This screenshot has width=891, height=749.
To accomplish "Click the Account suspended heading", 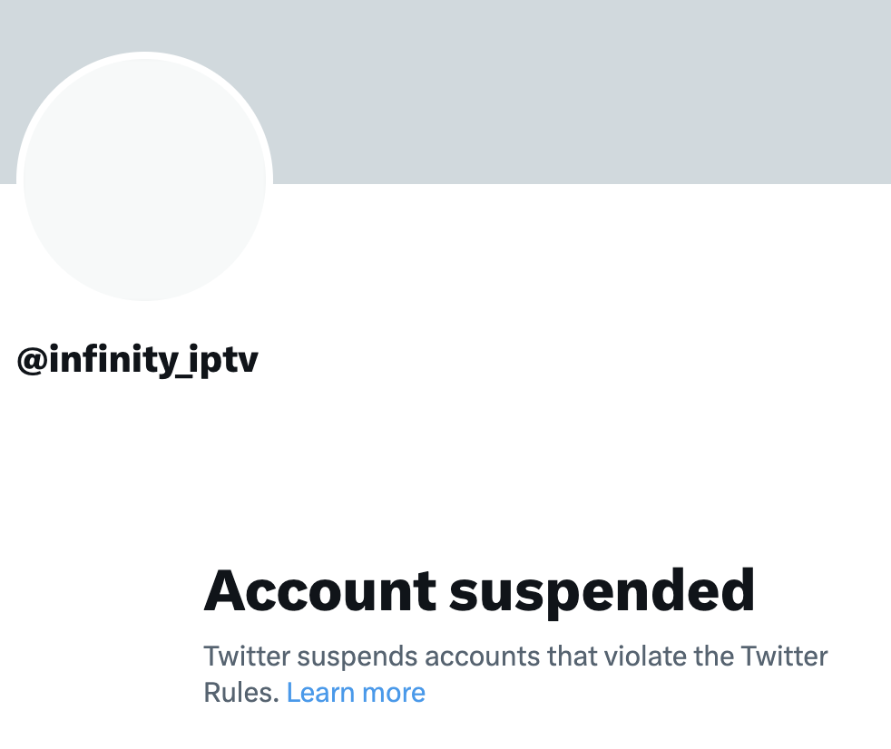I will tap(481, 589).
